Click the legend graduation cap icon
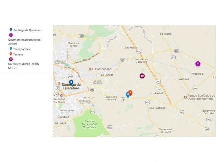216x162 pixels. [x=11, y=59]
